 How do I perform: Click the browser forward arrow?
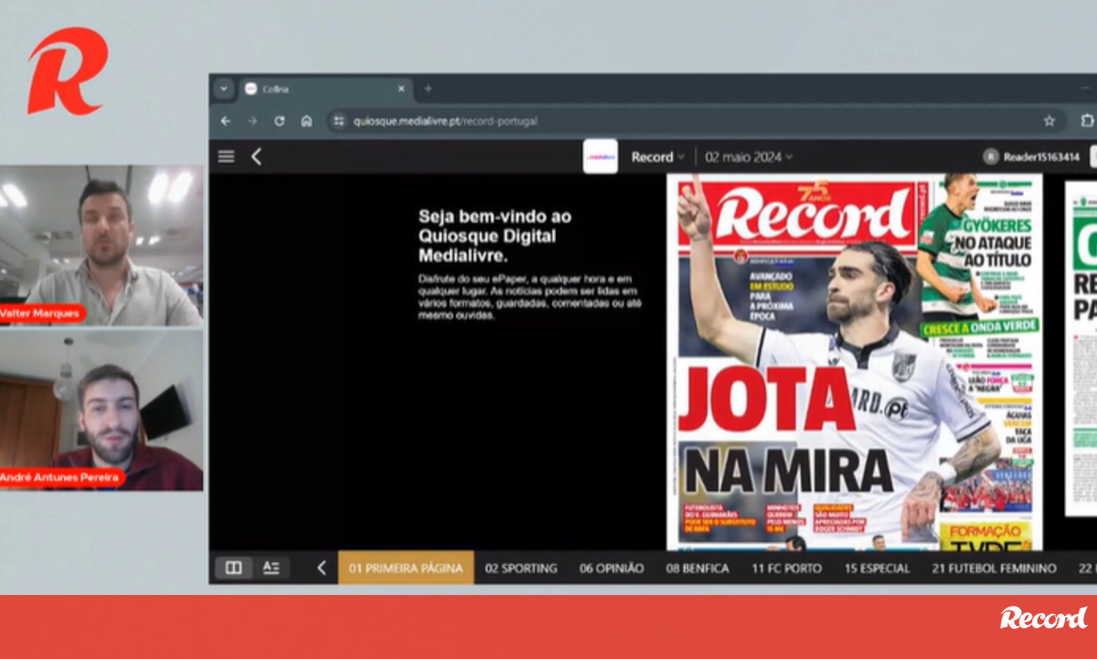point(252,121)
